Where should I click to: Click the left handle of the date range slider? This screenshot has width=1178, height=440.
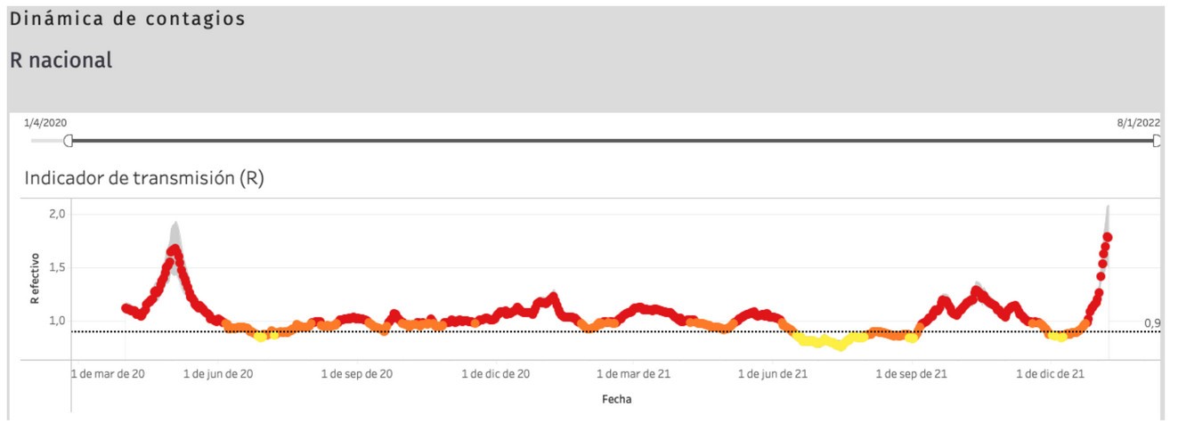click(x=69, y=141)
